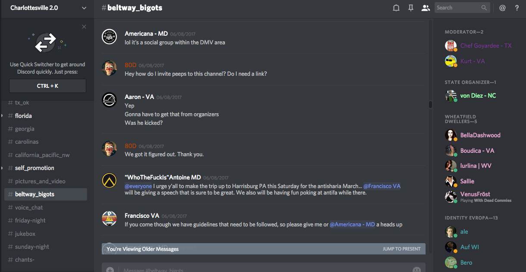Click the CTRL + K button
This screenshot has height=272, width=526.
click(47, 86)
